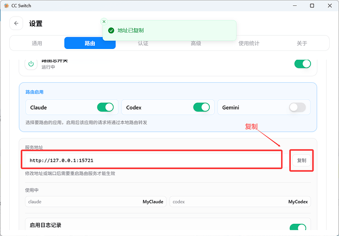
Task: Dismiss the 地址已复制 notification
Action: 104,22
